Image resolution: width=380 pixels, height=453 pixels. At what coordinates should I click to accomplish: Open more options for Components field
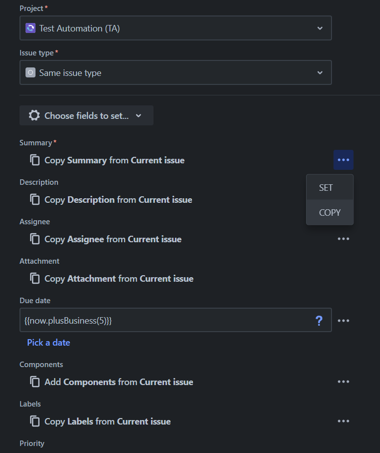(343, 382)
